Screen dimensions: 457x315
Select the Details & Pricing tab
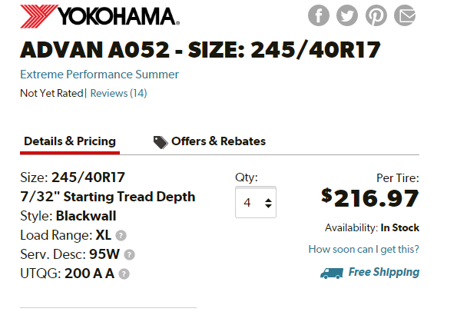pos(70,141)
